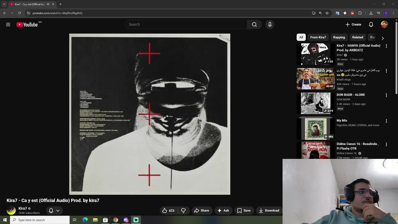
Task: Open the Extensions puzzle icon
Action: 360,13
